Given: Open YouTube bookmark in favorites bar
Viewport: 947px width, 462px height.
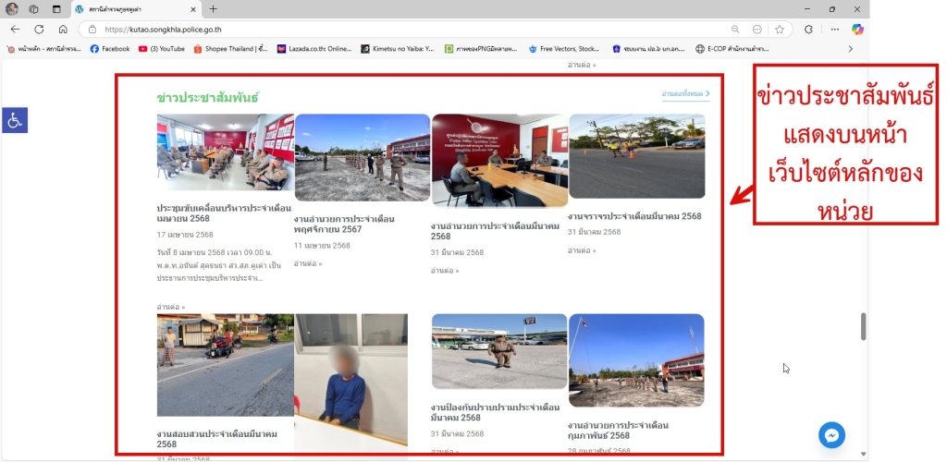Looking at the screenshot, I should pos(161,49).
